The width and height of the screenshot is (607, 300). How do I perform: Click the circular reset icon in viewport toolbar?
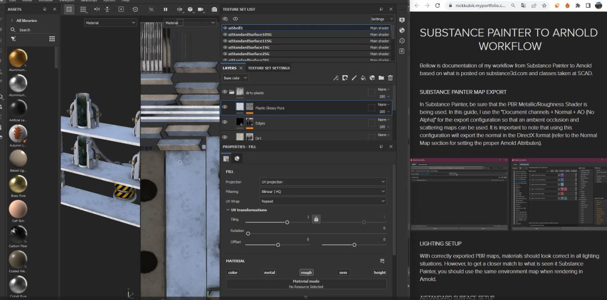click(135, 9)
